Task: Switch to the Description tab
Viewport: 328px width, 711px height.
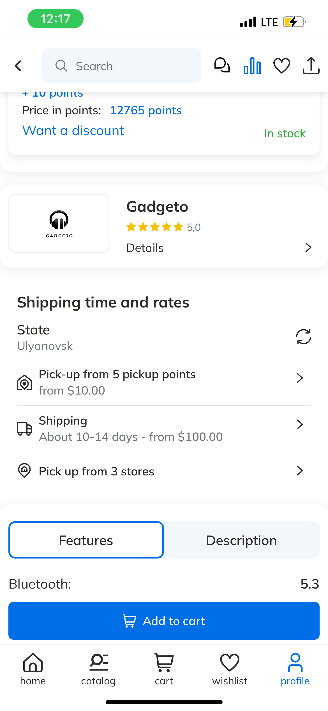Action: (241, 540)
